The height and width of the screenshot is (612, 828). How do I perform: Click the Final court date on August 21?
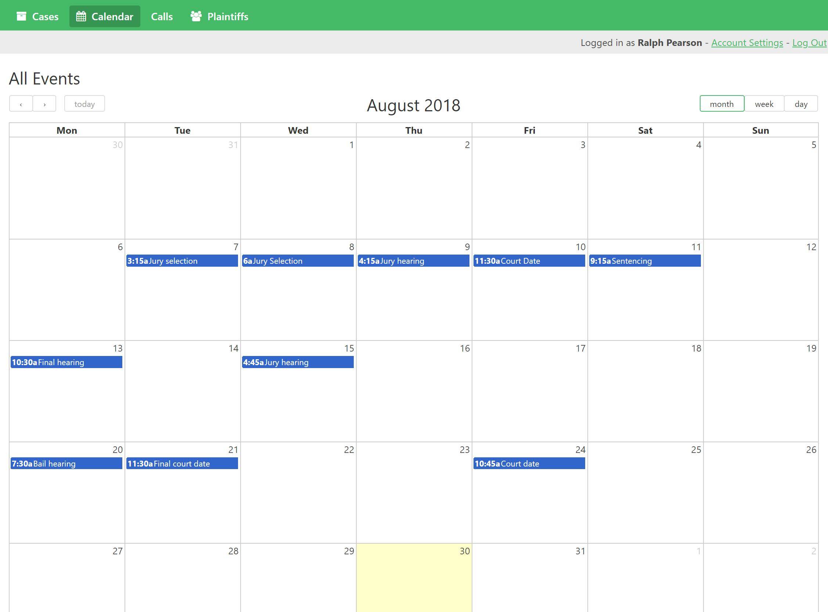(182, 464)
